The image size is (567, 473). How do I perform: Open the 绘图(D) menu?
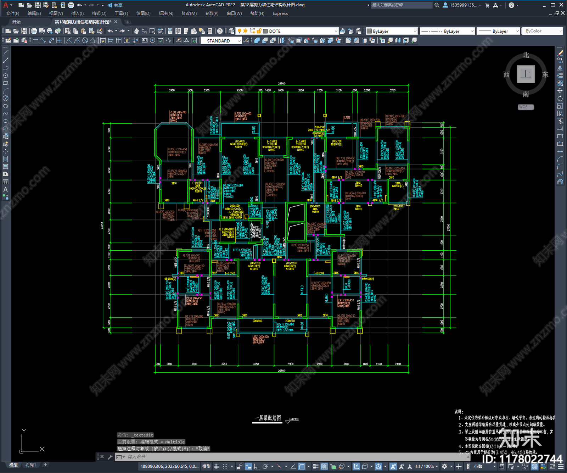coord(143,13)
